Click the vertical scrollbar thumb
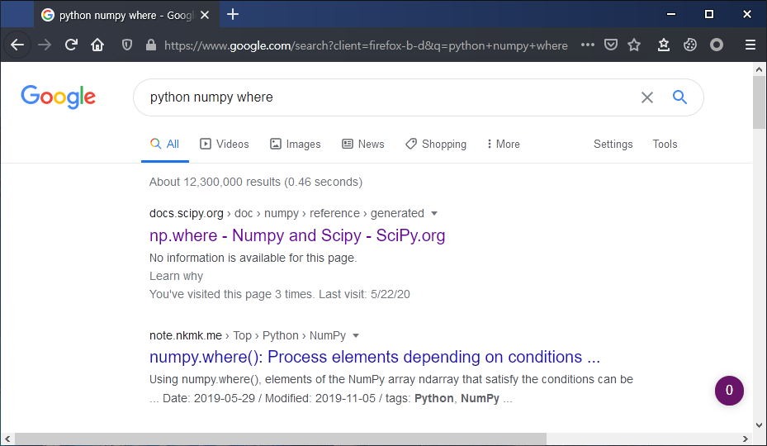The image size is (767, 446). click(x=759, y=102)
